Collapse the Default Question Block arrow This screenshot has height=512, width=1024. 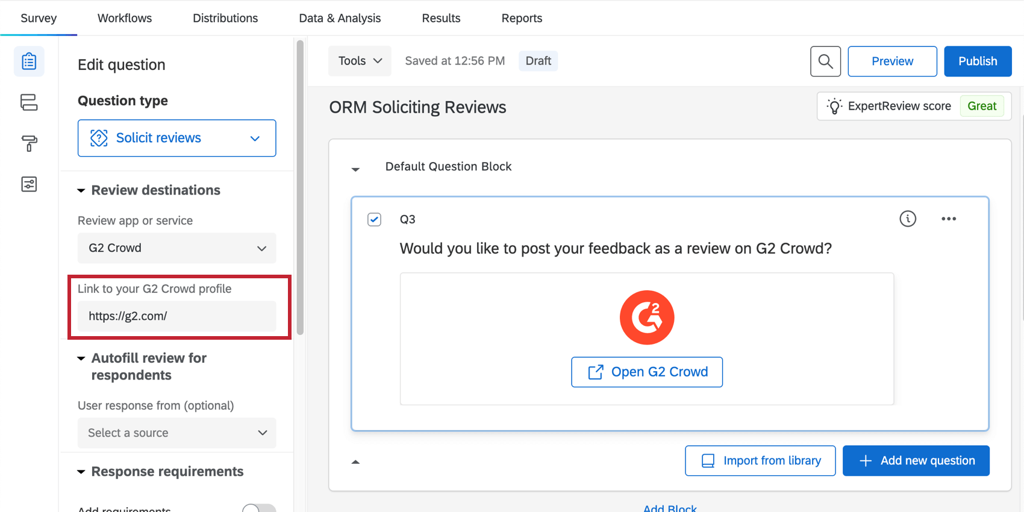tap(355, 169)
